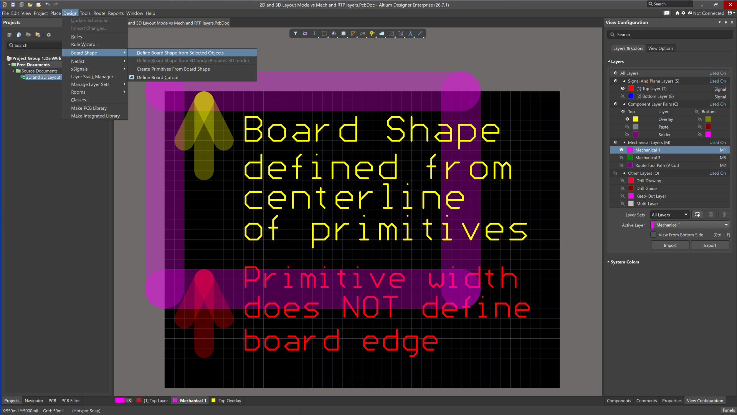This screenshot has width=737, height=415.
Task: Click the Redo arrow icon
Action: click(x=56, y=5)
